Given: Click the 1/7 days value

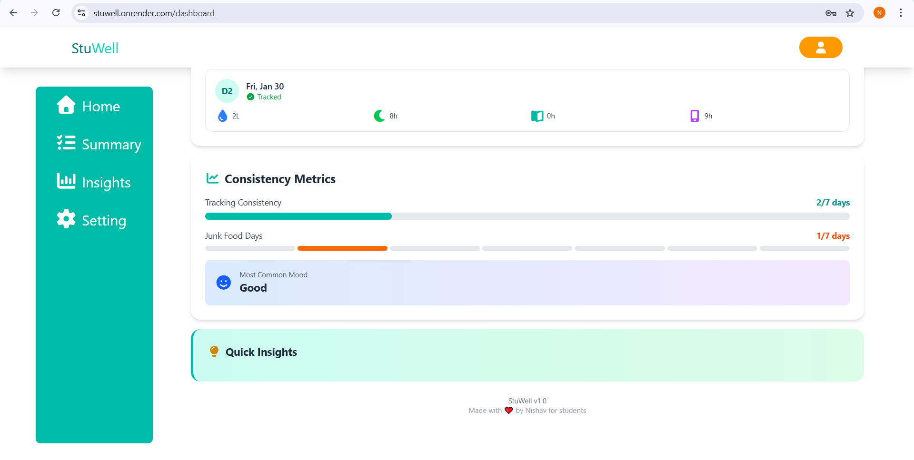Looking at the screenshot, I should [833, 236].
